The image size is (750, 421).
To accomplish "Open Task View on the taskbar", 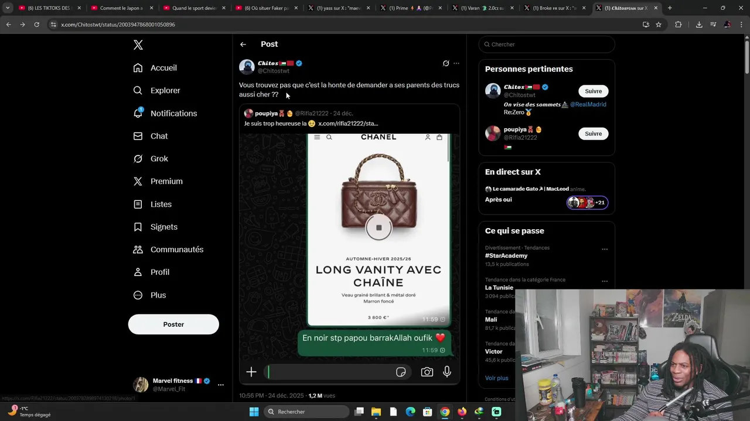I will (x=359, y=412).
